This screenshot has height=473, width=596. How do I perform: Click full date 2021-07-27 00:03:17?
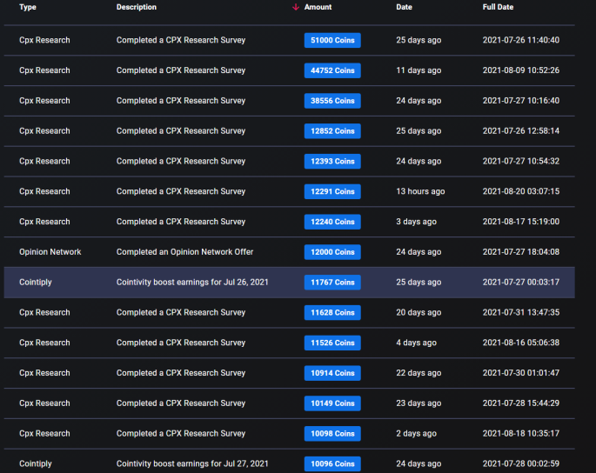point(521,283)
